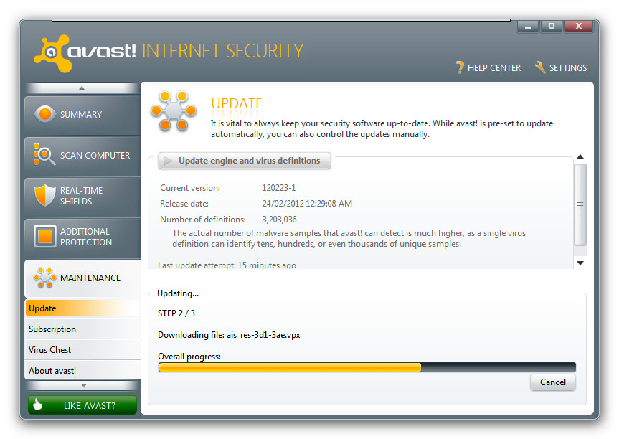Open the Virus Chest section
619x439 pixels.
50,350
